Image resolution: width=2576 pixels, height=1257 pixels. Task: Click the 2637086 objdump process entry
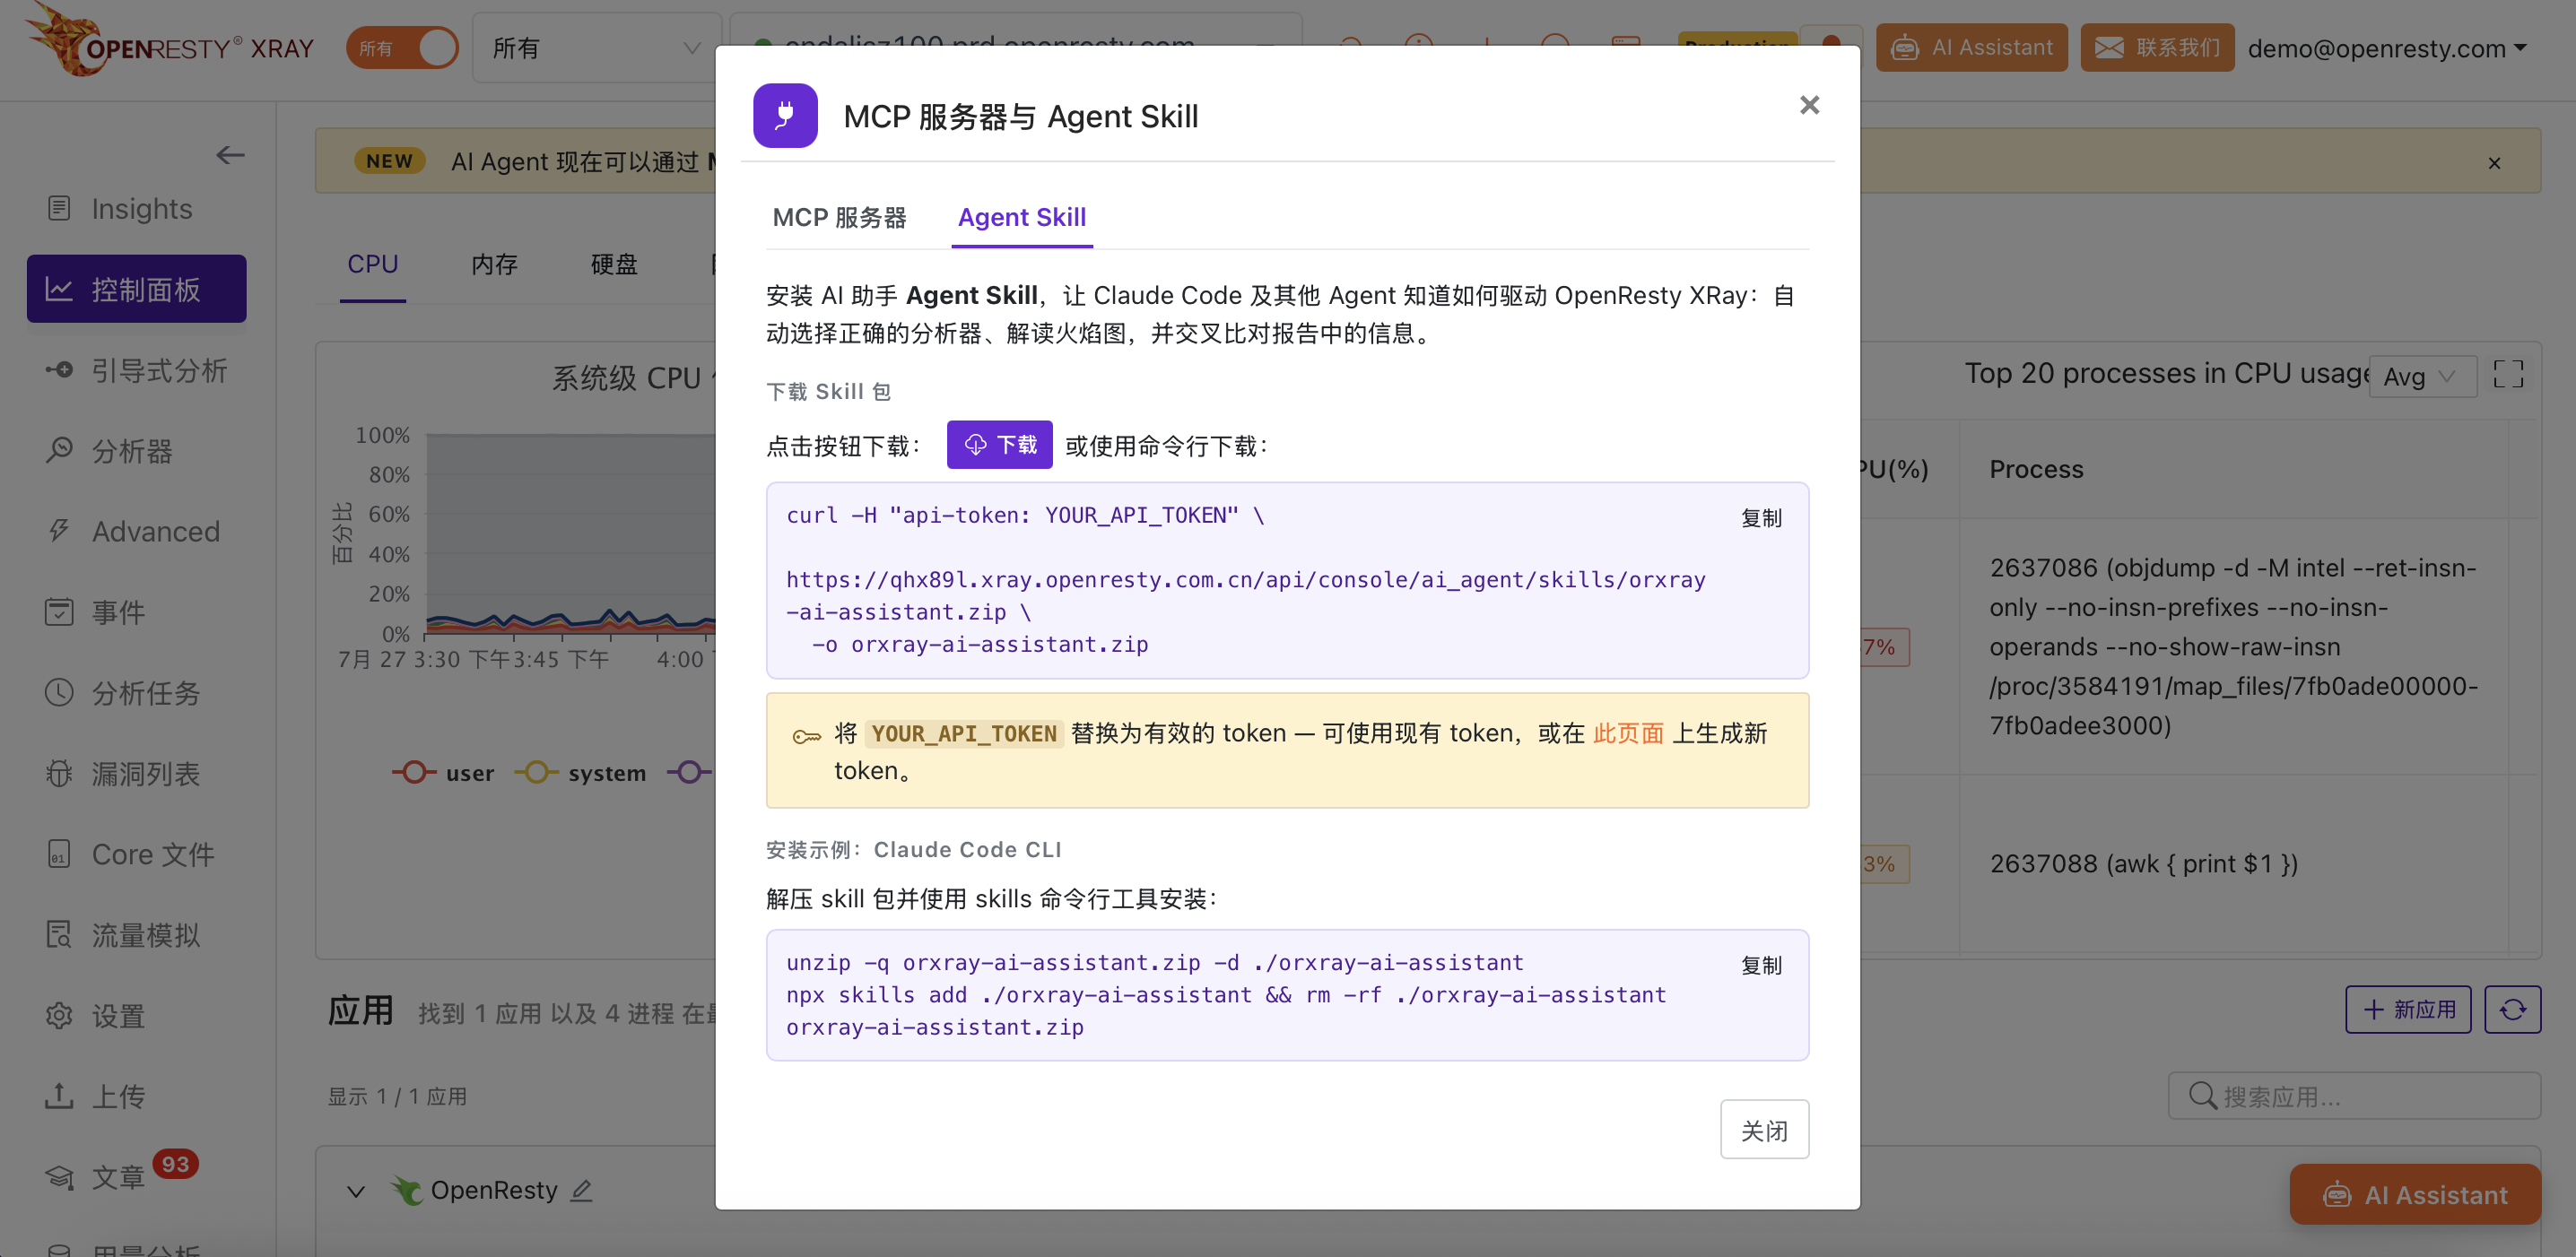[x=2234, y=646]
